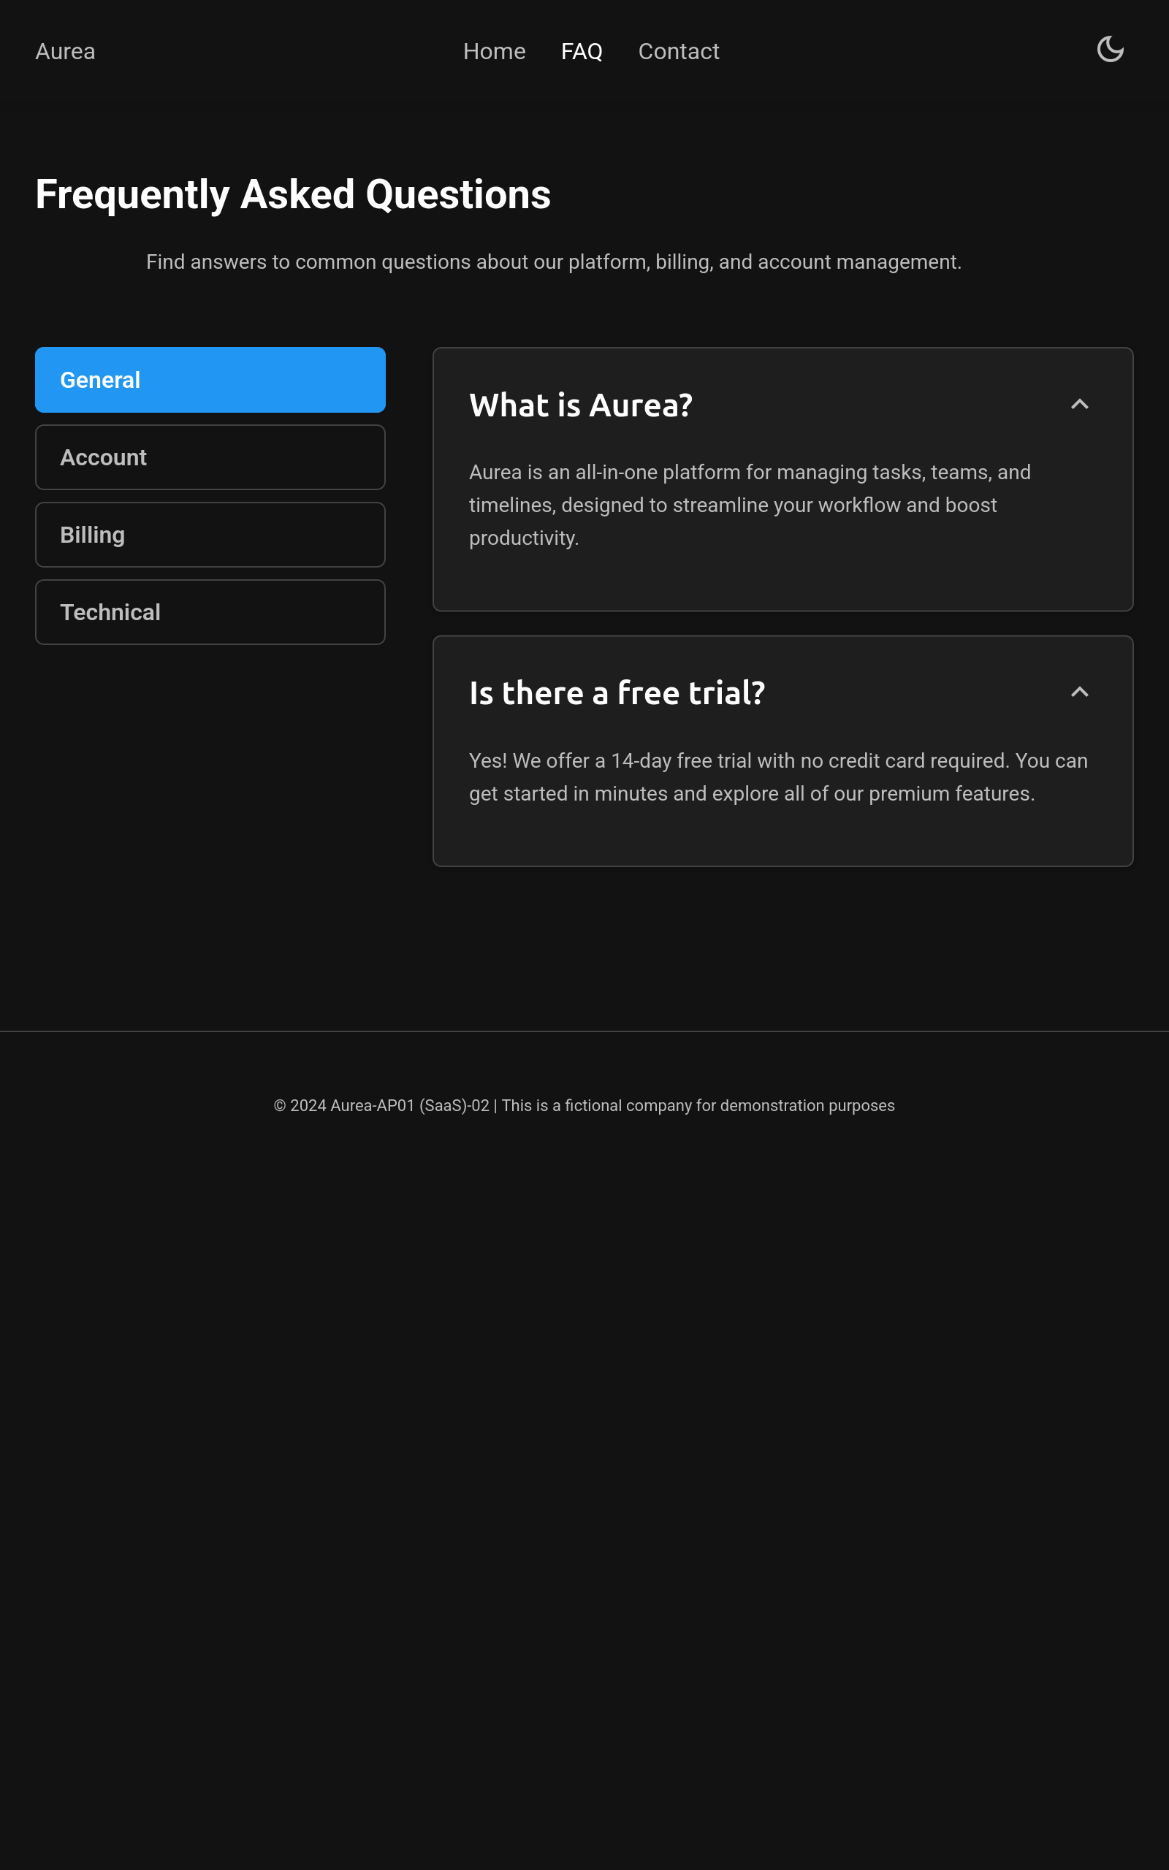Show the Technical questions category
The height and width of the screenshot is (1870, 1169).
pos(210,612)
